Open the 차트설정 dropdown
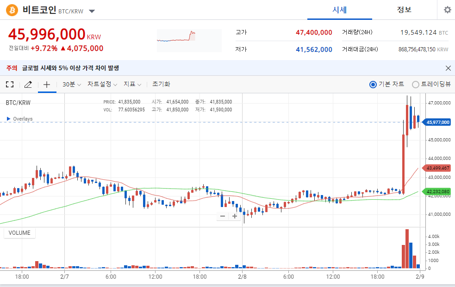Screen dimensions: 455x287 click(102, 84)
